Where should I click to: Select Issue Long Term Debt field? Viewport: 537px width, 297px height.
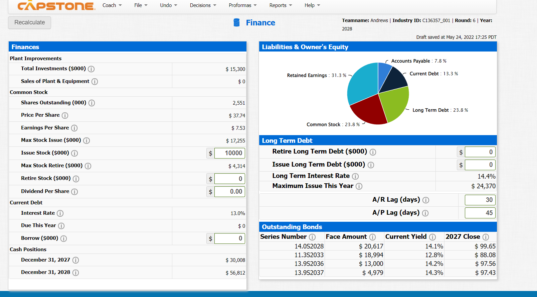pyautogui.click(x=480, y=165)
